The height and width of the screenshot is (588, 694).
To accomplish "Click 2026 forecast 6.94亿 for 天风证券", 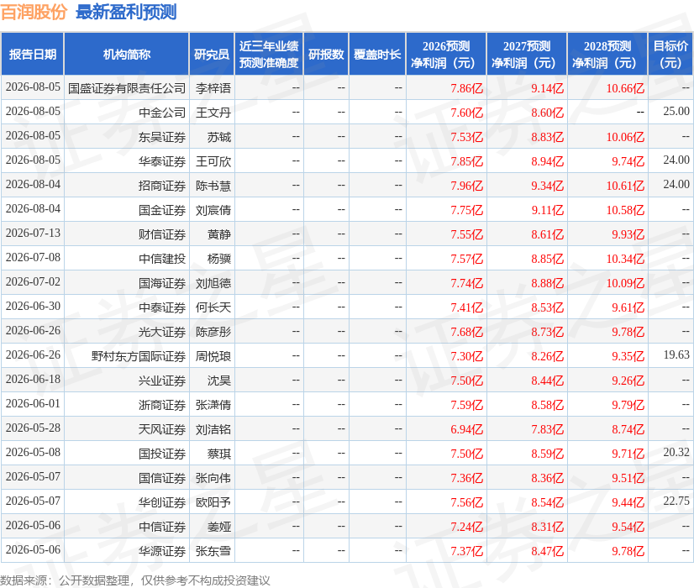I will (467, 429).
